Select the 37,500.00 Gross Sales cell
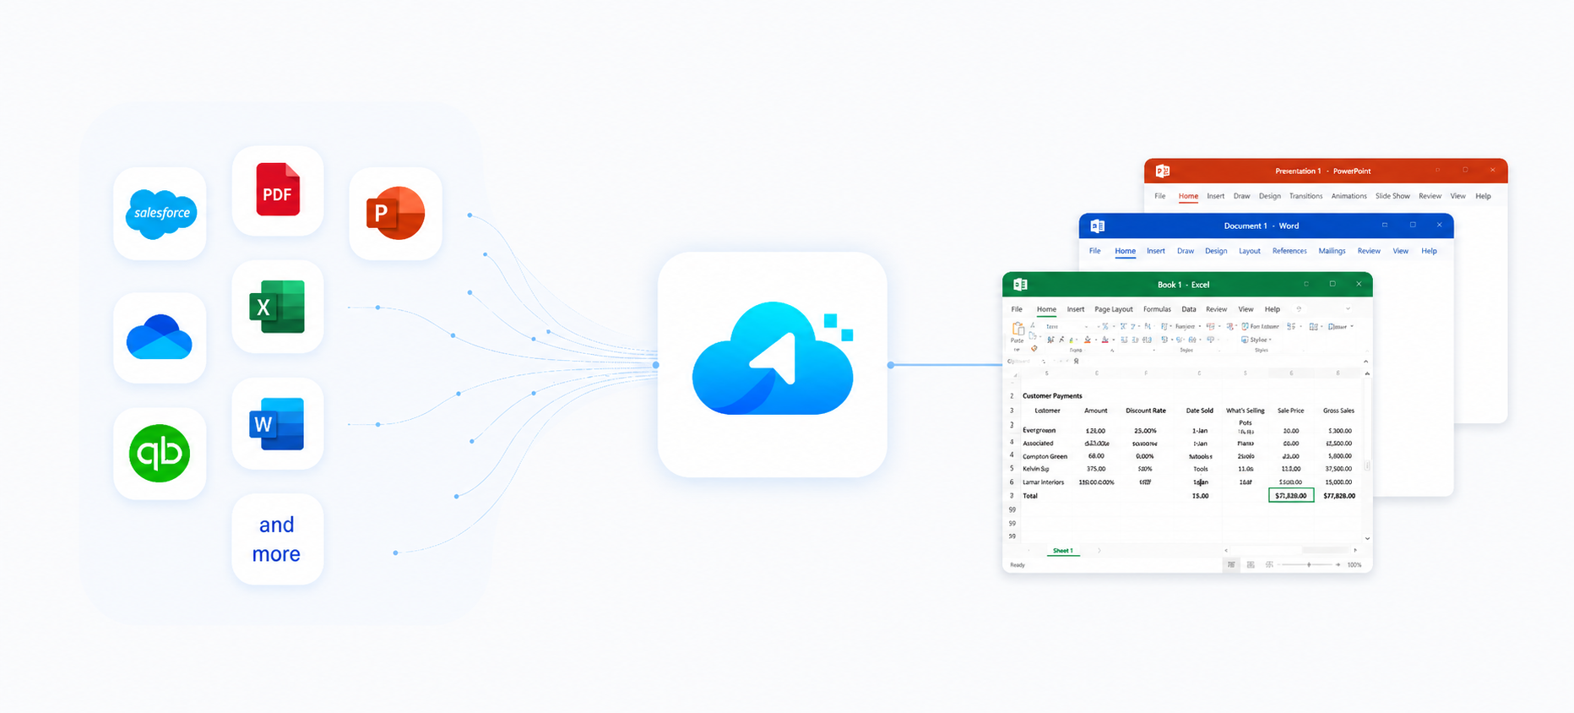Image resolution: width=1574 pixels, height=713 pixels. pyautogui.click(x=1338, y=469)
